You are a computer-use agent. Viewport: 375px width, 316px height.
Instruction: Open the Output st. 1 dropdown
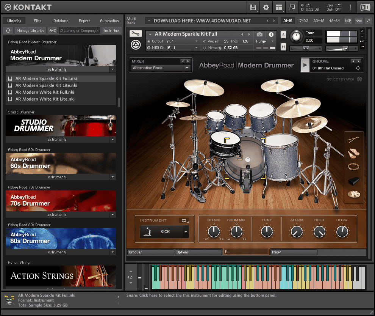[x=173, y=41]
